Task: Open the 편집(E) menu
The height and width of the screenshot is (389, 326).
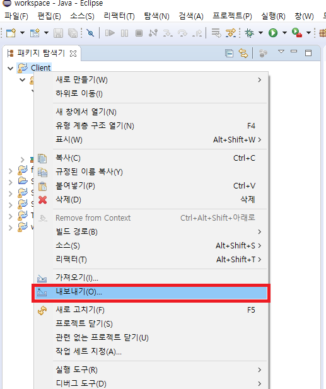Action: pyautogui.click(x=49, y=16)
